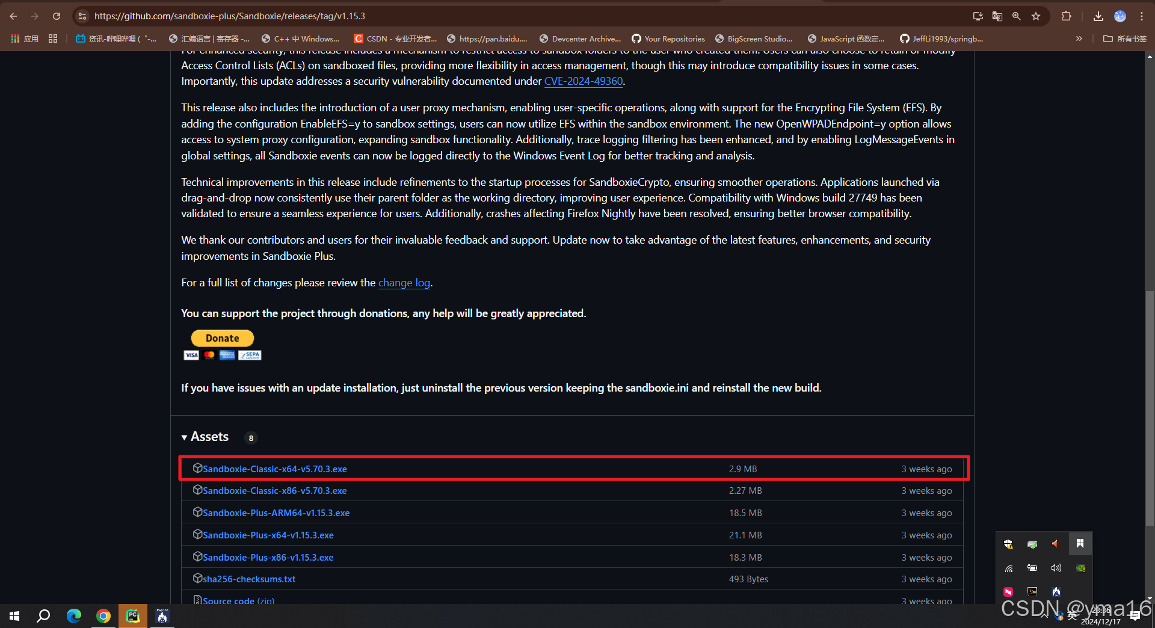Click the yellow Donate button
Screen dimensions: 1155x628
[222, 338]
